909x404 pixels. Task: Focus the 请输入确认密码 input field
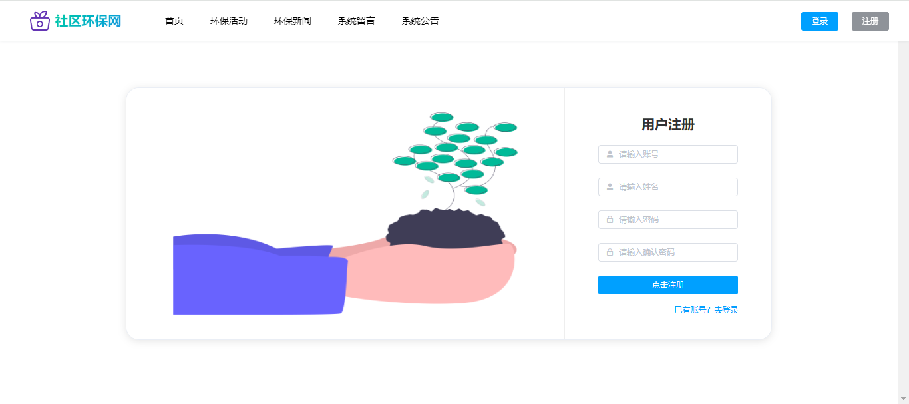(x=668, y=252)
